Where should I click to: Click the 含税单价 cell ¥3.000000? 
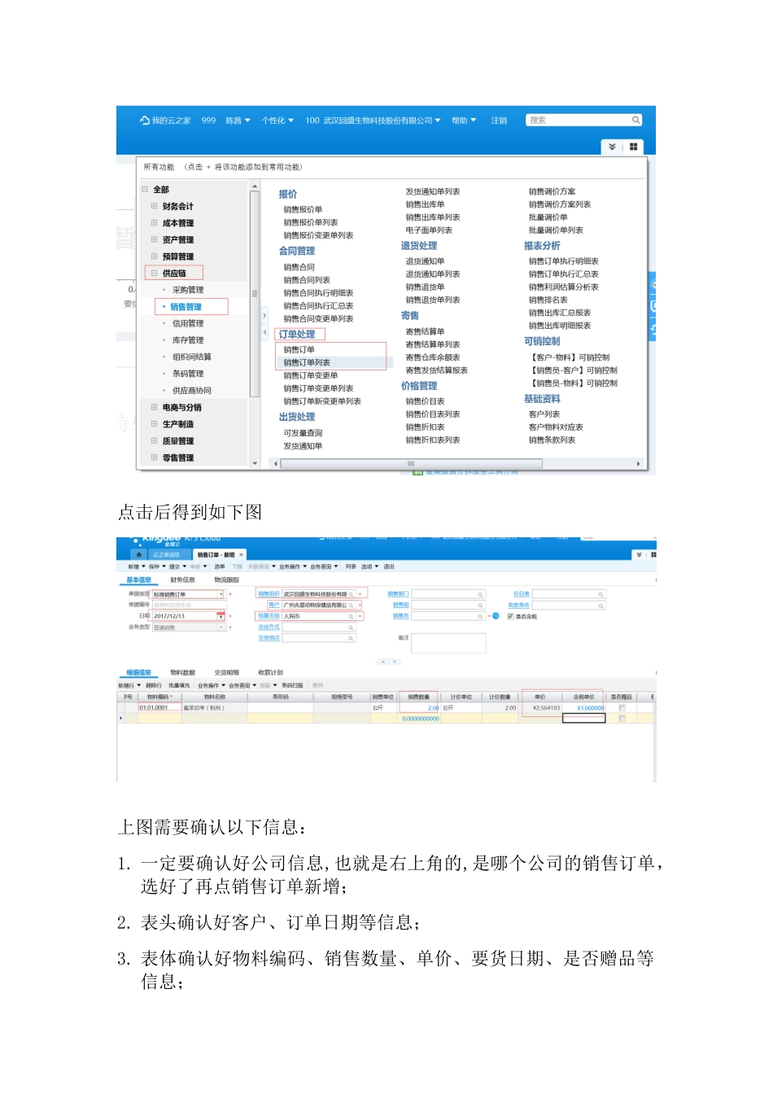pos(584,708)
